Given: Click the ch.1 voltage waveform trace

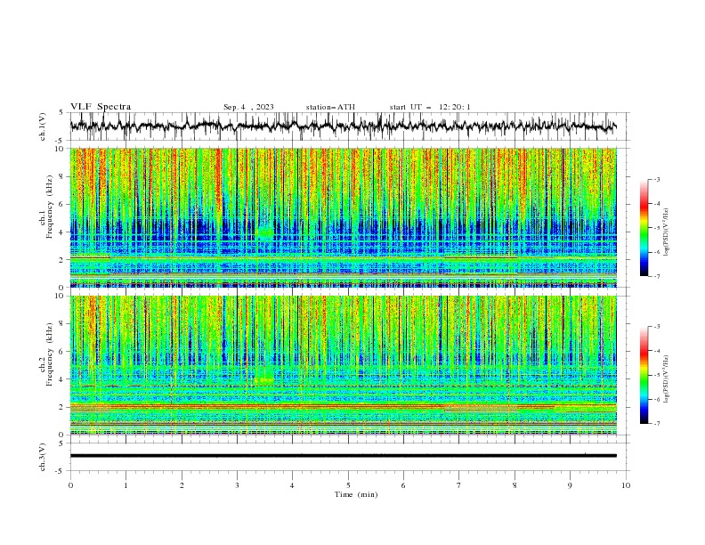Looking at the screenshot, I should point(343,126).
